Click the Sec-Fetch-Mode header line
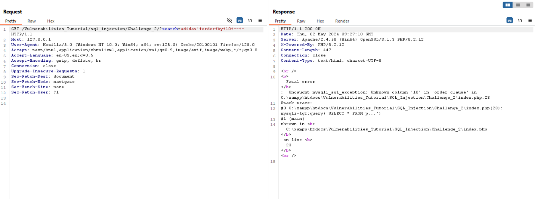535x199 pixels. 43,82
